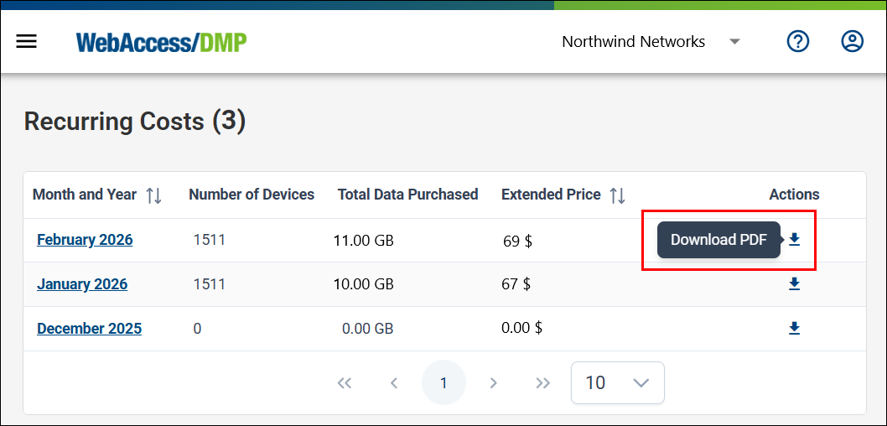Jump to last page of results
The height and width of the screenshot is (426, 887).
click(543, 383)
